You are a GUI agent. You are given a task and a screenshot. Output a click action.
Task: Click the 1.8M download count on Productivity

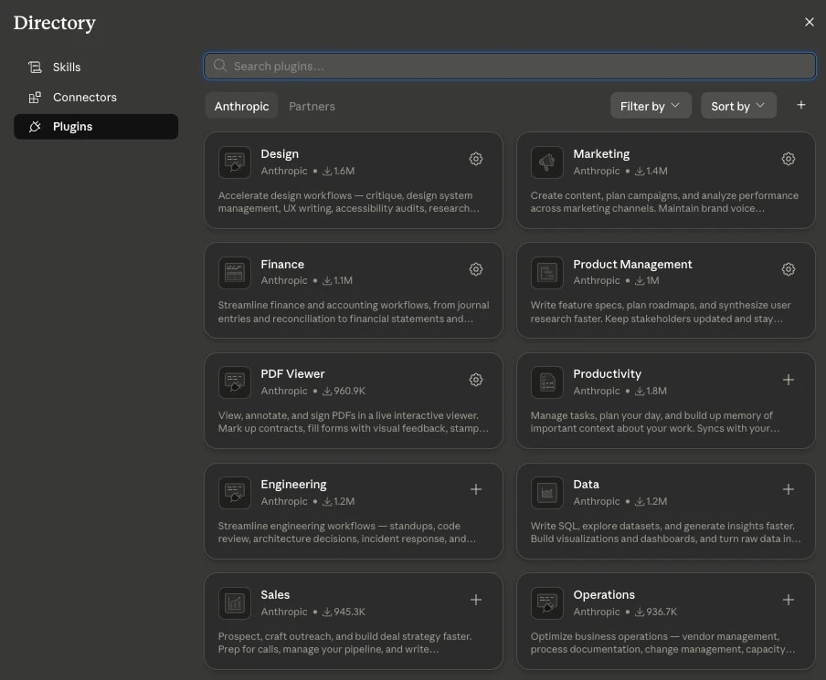pos(651,391)
